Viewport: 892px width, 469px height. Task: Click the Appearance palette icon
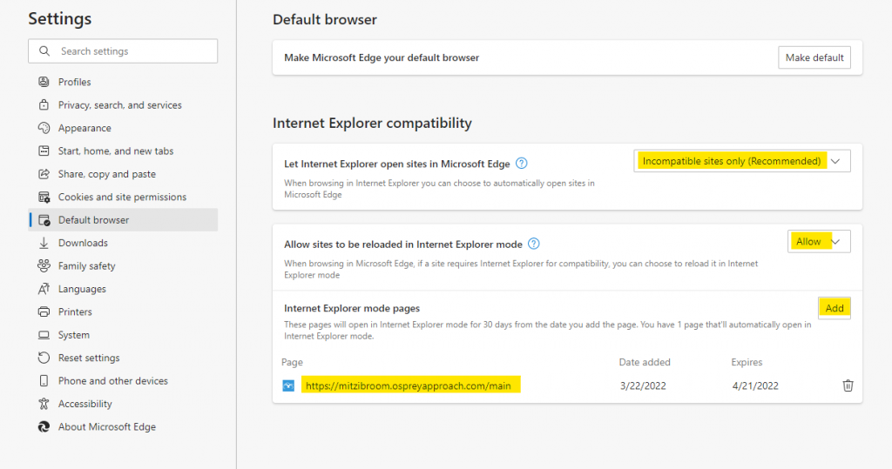coord(44,128)
